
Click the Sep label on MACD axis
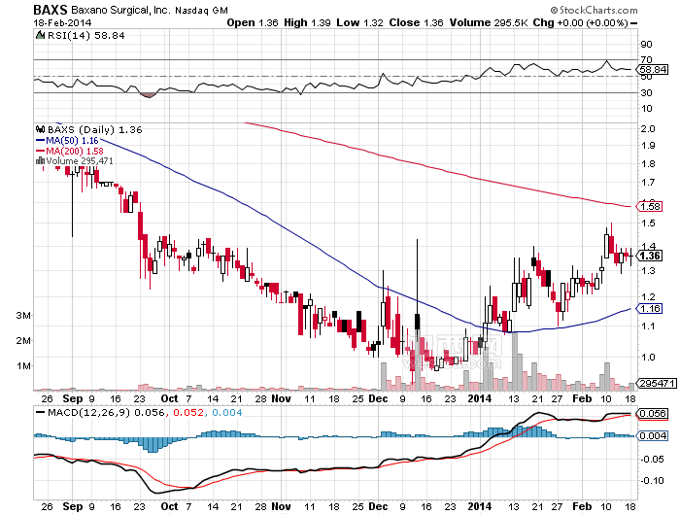[x=73, y=506]
